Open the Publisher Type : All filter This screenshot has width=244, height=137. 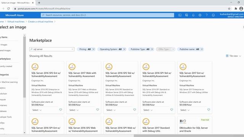tap(140, 49)
